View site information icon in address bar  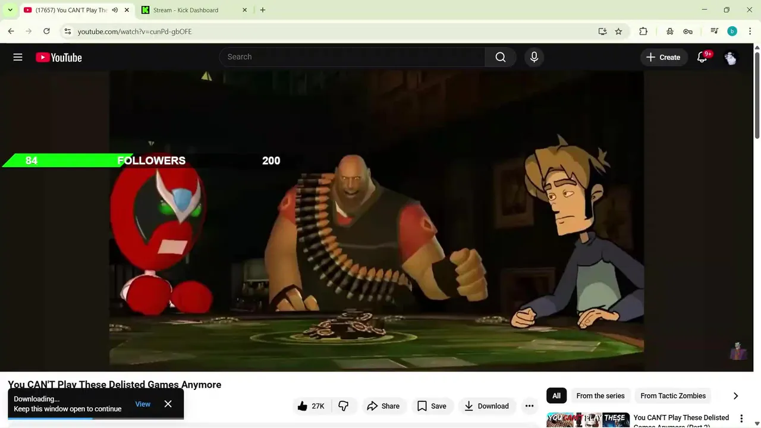67,32
